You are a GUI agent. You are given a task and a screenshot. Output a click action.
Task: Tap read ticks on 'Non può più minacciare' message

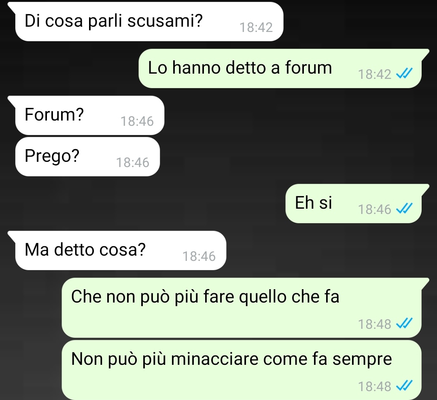(404, 386)
